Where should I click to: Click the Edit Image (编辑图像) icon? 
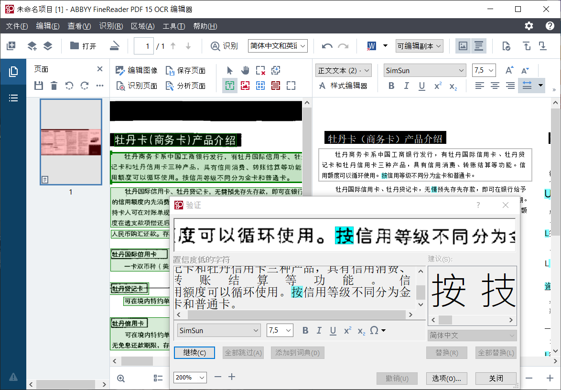120,70
